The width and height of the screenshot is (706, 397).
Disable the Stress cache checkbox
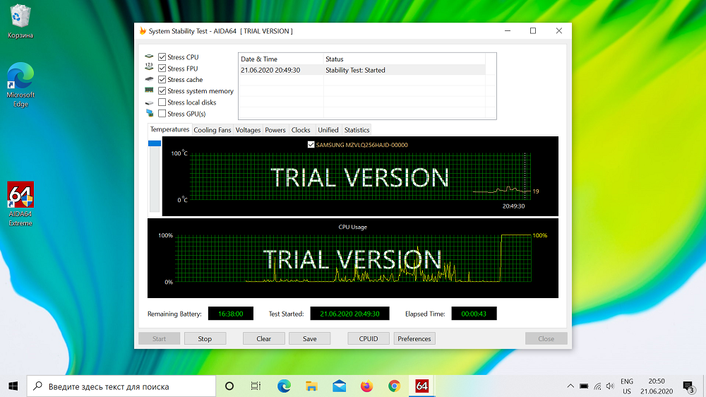pyautogui.click(x=162, y=80)
